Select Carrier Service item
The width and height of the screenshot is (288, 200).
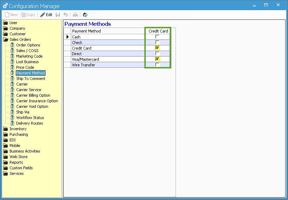pyautogui.click(x=29, y=90)
